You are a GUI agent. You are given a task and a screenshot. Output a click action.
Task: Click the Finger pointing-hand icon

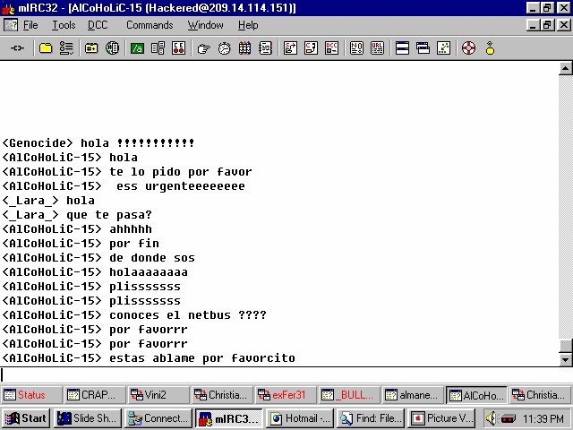pos(203,48)
